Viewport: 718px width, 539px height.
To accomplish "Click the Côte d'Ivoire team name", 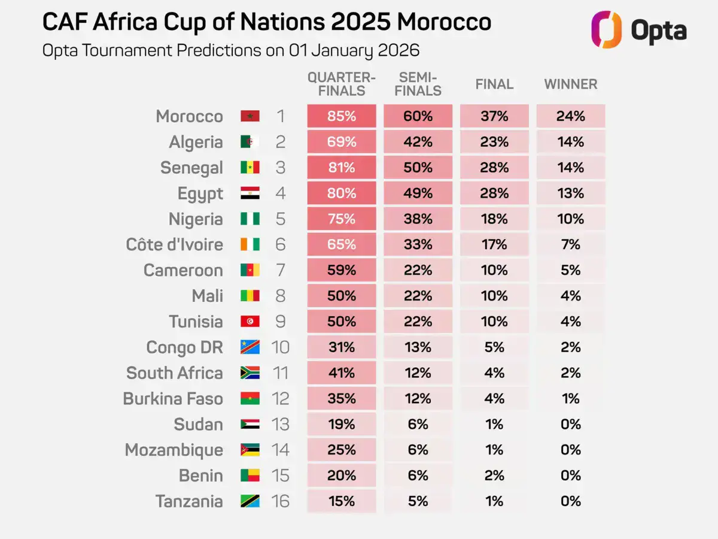I will [175, 244].
